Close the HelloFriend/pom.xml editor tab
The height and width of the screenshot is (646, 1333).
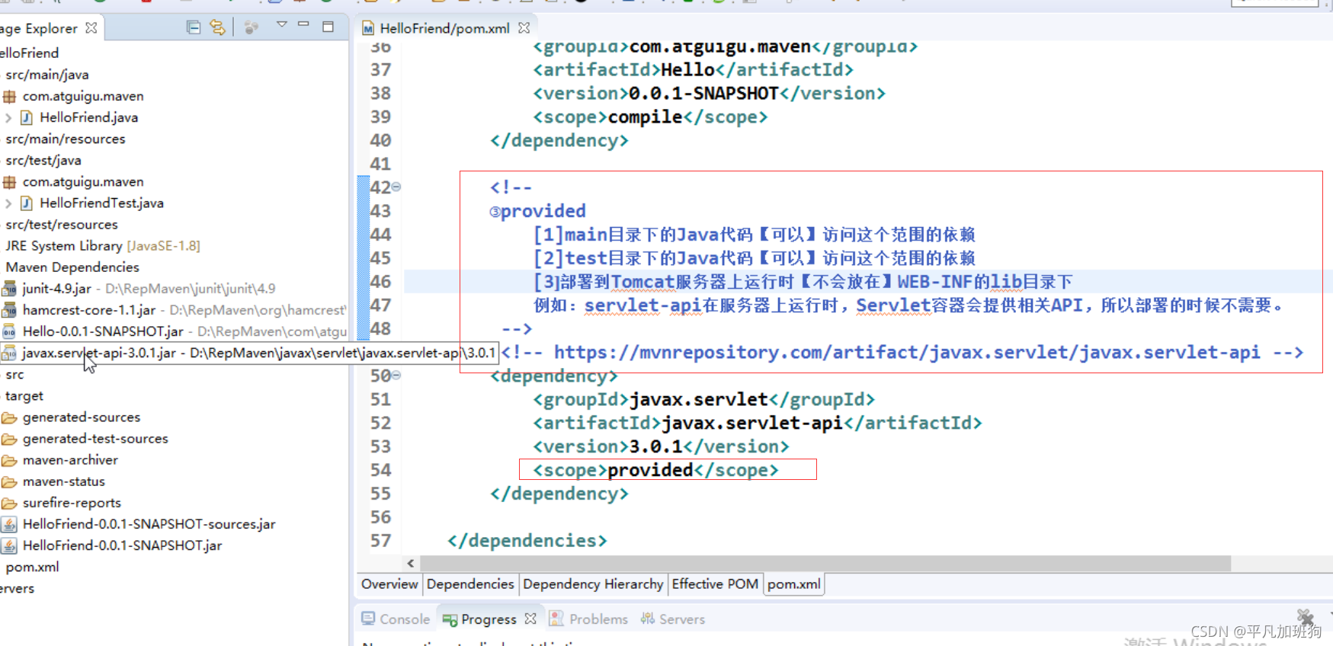coord(524,27)
